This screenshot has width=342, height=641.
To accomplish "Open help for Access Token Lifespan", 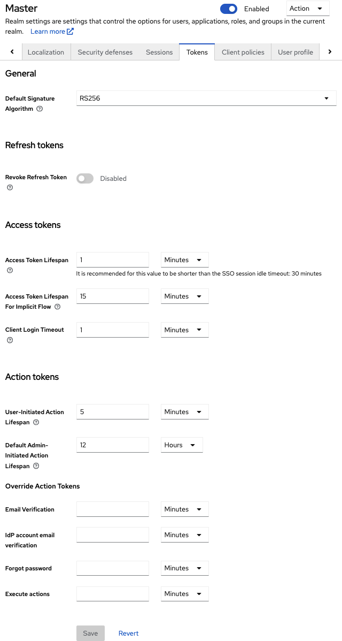I will pos(9,270).
